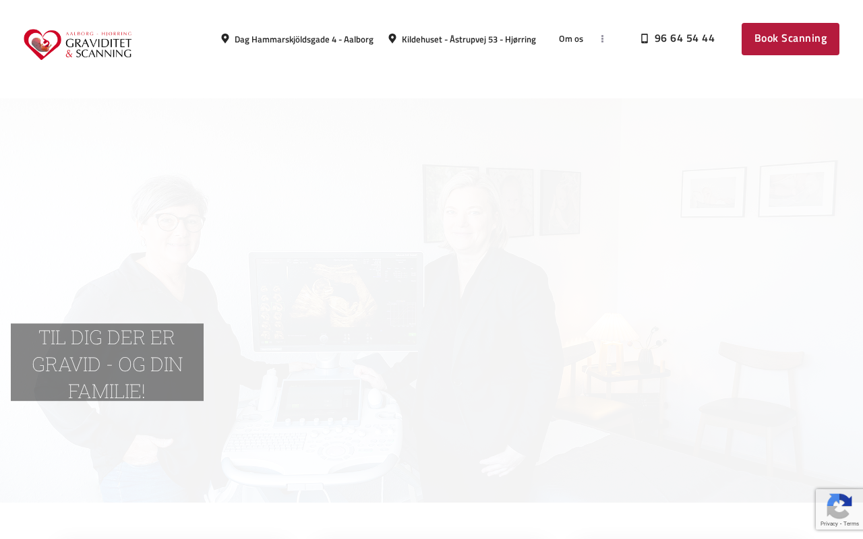Click the 'Til dig der er gravid' banner text
Viewport: 863px width, 539px height.
pyautogui.click(x=107, y=362)
